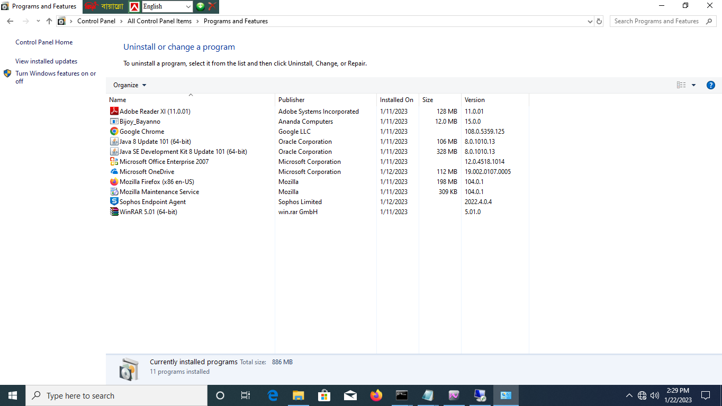
Task: Select the Google Chrome program icon
Action: [x=114, y=131]
